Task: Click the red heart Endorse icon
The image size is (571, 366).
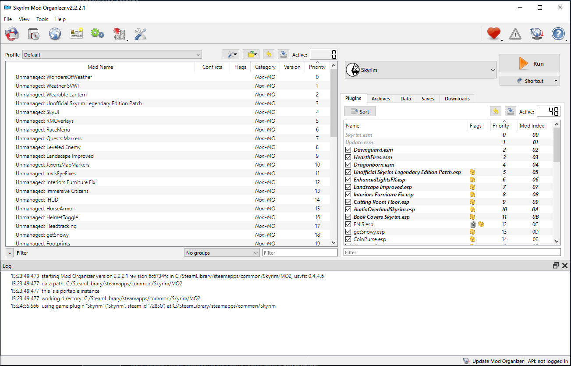Action: point(494,34)
